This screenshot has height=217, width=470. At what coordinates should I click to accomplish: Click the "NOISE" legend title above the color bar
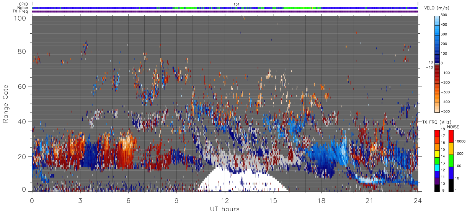(453, 127)
